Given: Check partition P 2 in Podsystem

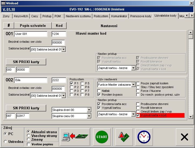Looking at the screenshot, I should pyautogui.click(x=71, y=87).
